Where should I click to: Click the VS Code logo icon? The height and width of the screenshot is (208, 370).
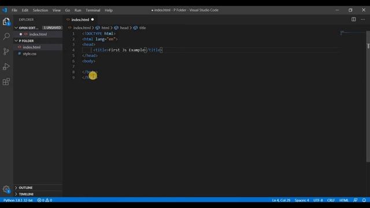point(5,10)
